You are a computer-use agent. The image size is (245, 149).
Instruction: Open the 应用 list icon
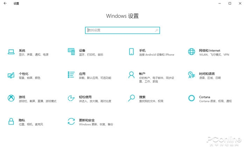pos(71,74)
